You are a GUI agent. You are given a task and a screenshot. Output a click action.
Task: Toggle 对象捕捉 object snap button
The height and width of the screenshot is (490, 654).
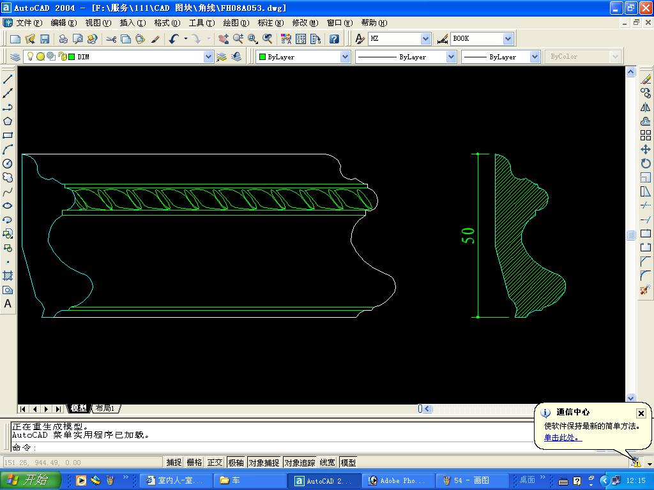tap(264, 463)
